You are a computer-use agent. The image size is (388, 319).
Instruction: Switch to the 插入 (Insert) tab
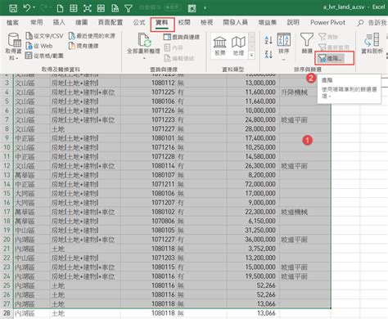(59, 22)
